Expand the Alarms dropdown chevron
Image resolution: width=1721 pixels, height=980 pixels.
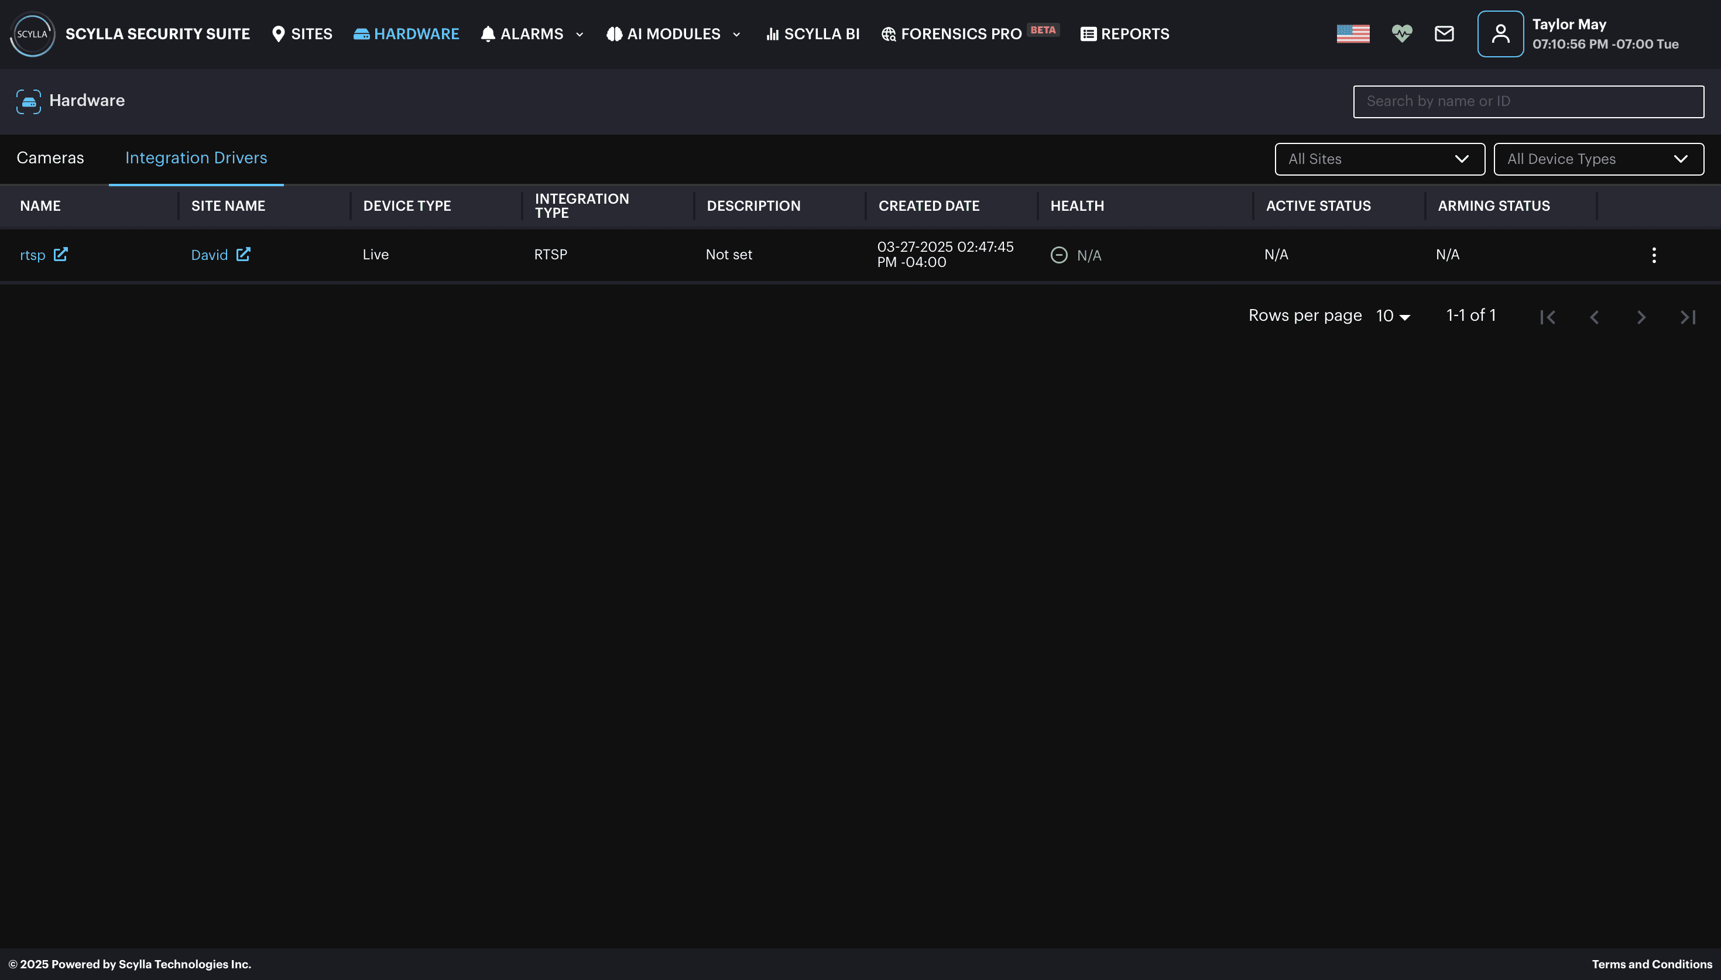[580, 35]
